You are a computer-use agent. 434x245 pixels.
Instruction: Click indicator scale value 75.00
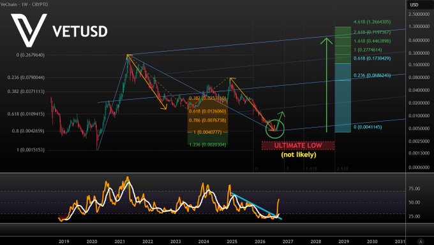pyautogui.click(x=414, y=189)
